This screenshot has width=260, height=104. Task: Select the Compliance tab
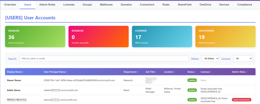click(x=245, y=5)
